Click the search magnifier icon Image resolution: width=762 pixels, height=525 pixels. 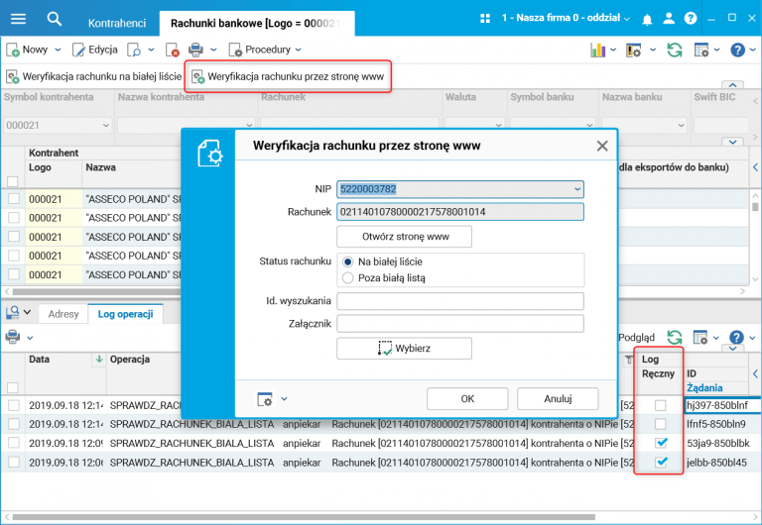(54, 20)
